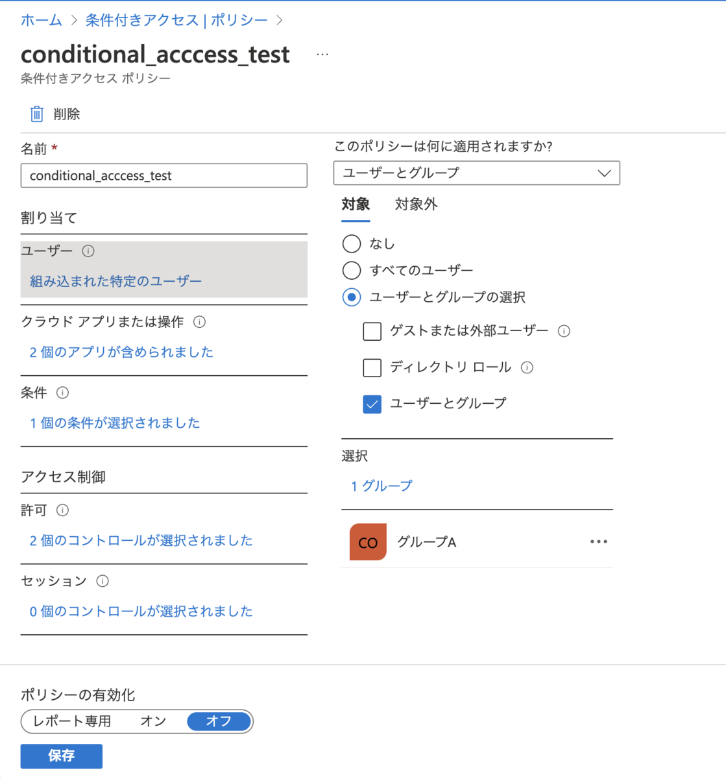Click info icon beside クラウド アプリまたは操作
The width and height of the screenshot is (726, 779).
pyautogui.click(x=200, y=322)
